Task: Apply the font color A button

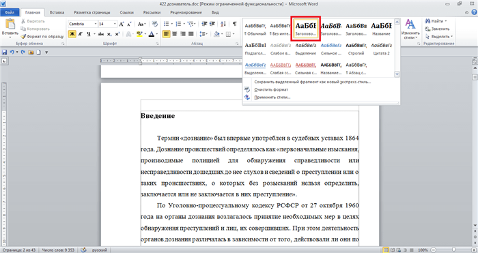Action: [x=151, y=34]
